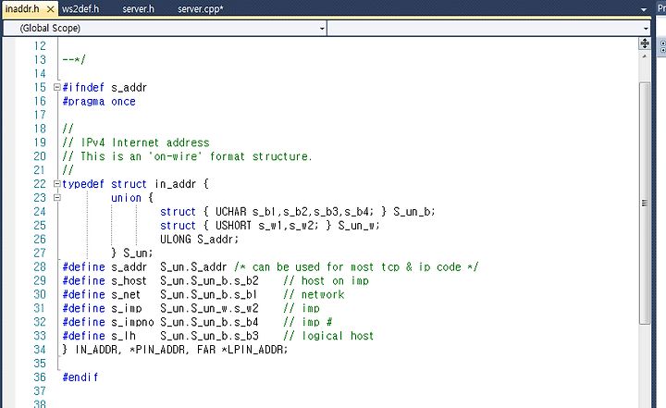Screen dimensions: 666x408
Task: Collapse the #ifndef s_addr block
Action: pos(57,87)
